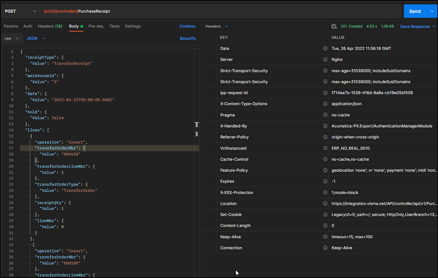Expand the raw body type dropdown
Image resolution: width=438 pixels, height=278 pixels.
[12, 39]
